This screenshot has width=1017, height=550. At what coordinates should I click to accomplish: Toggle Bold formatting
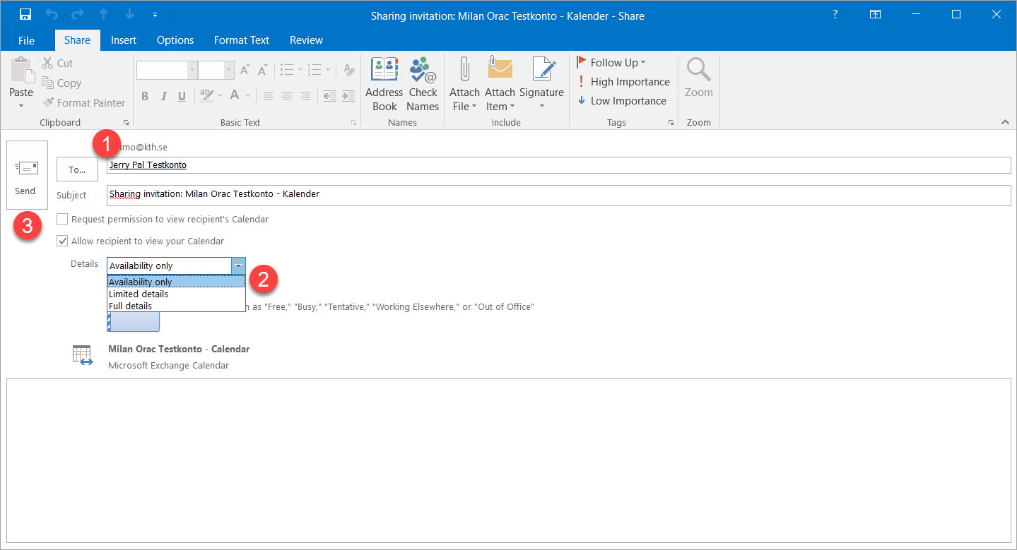[145, 96]
